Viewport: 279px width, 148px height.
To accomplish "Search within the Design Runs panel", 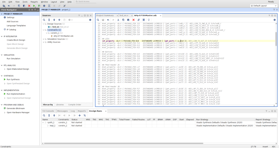I will [44, 115].
